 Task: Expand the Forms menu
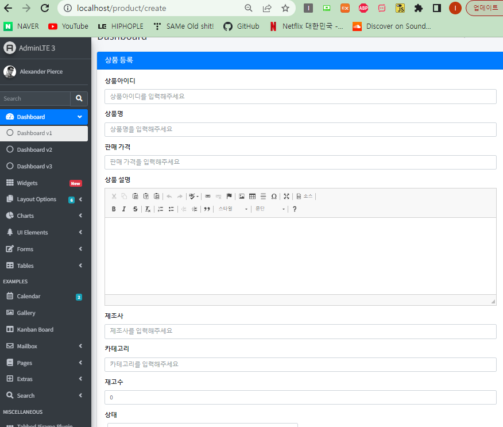44,249
